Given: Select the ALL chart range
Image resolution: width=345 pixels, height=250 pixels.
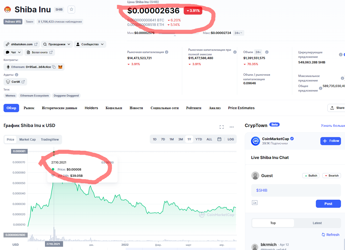Looking at the screenshot, I should coord(209,139).
